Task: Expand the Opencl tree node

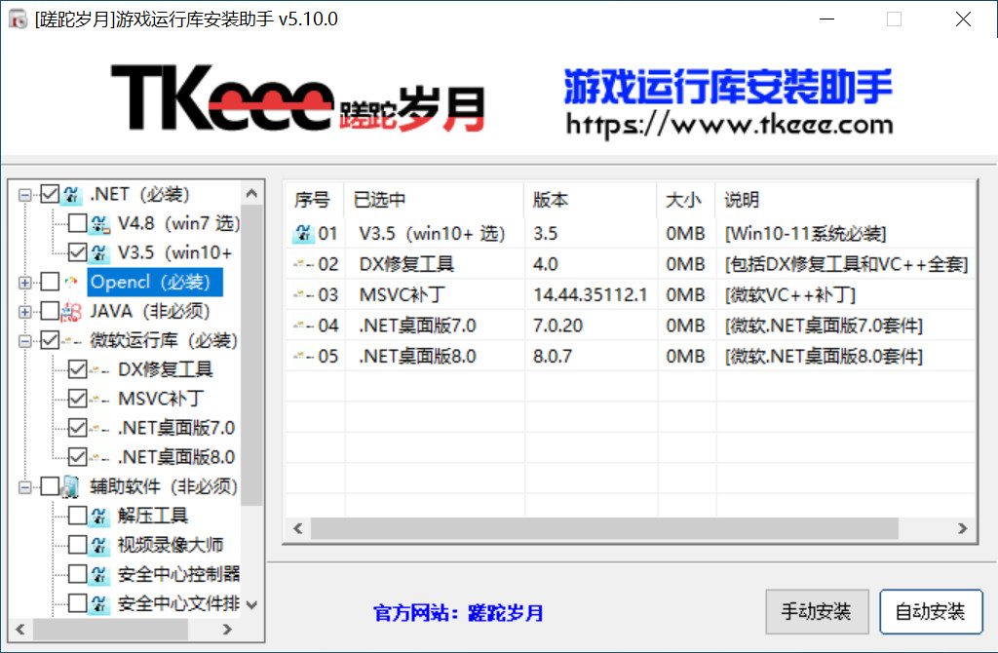Action: [24, 283]
